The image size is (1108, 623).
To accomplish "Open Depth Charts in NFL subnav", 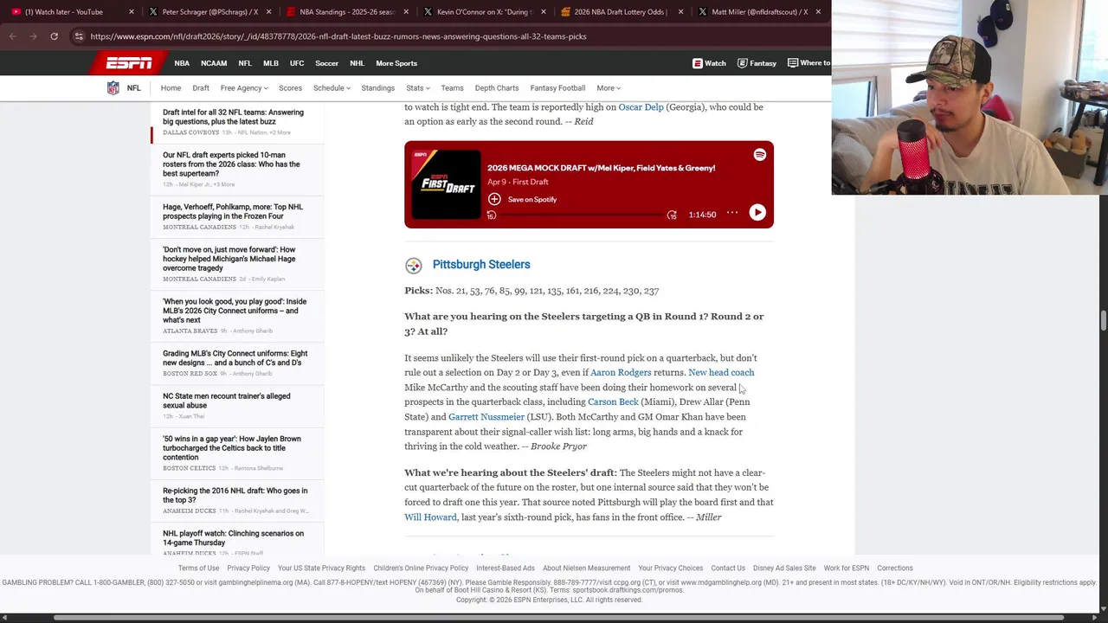I will 496,88.
